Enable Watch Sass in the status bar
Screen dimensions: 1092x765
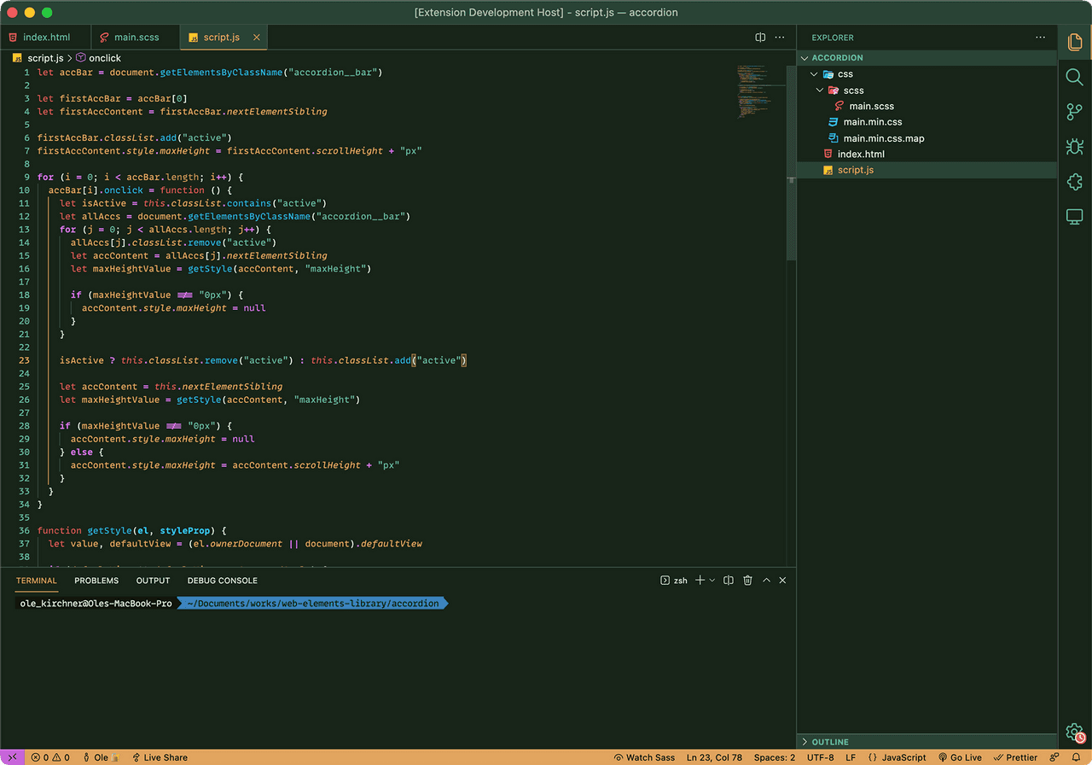(x=644, y=757)
